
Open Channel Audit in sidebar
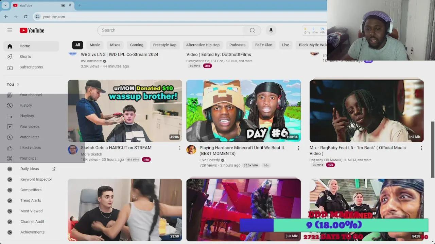tap(31, 222)
